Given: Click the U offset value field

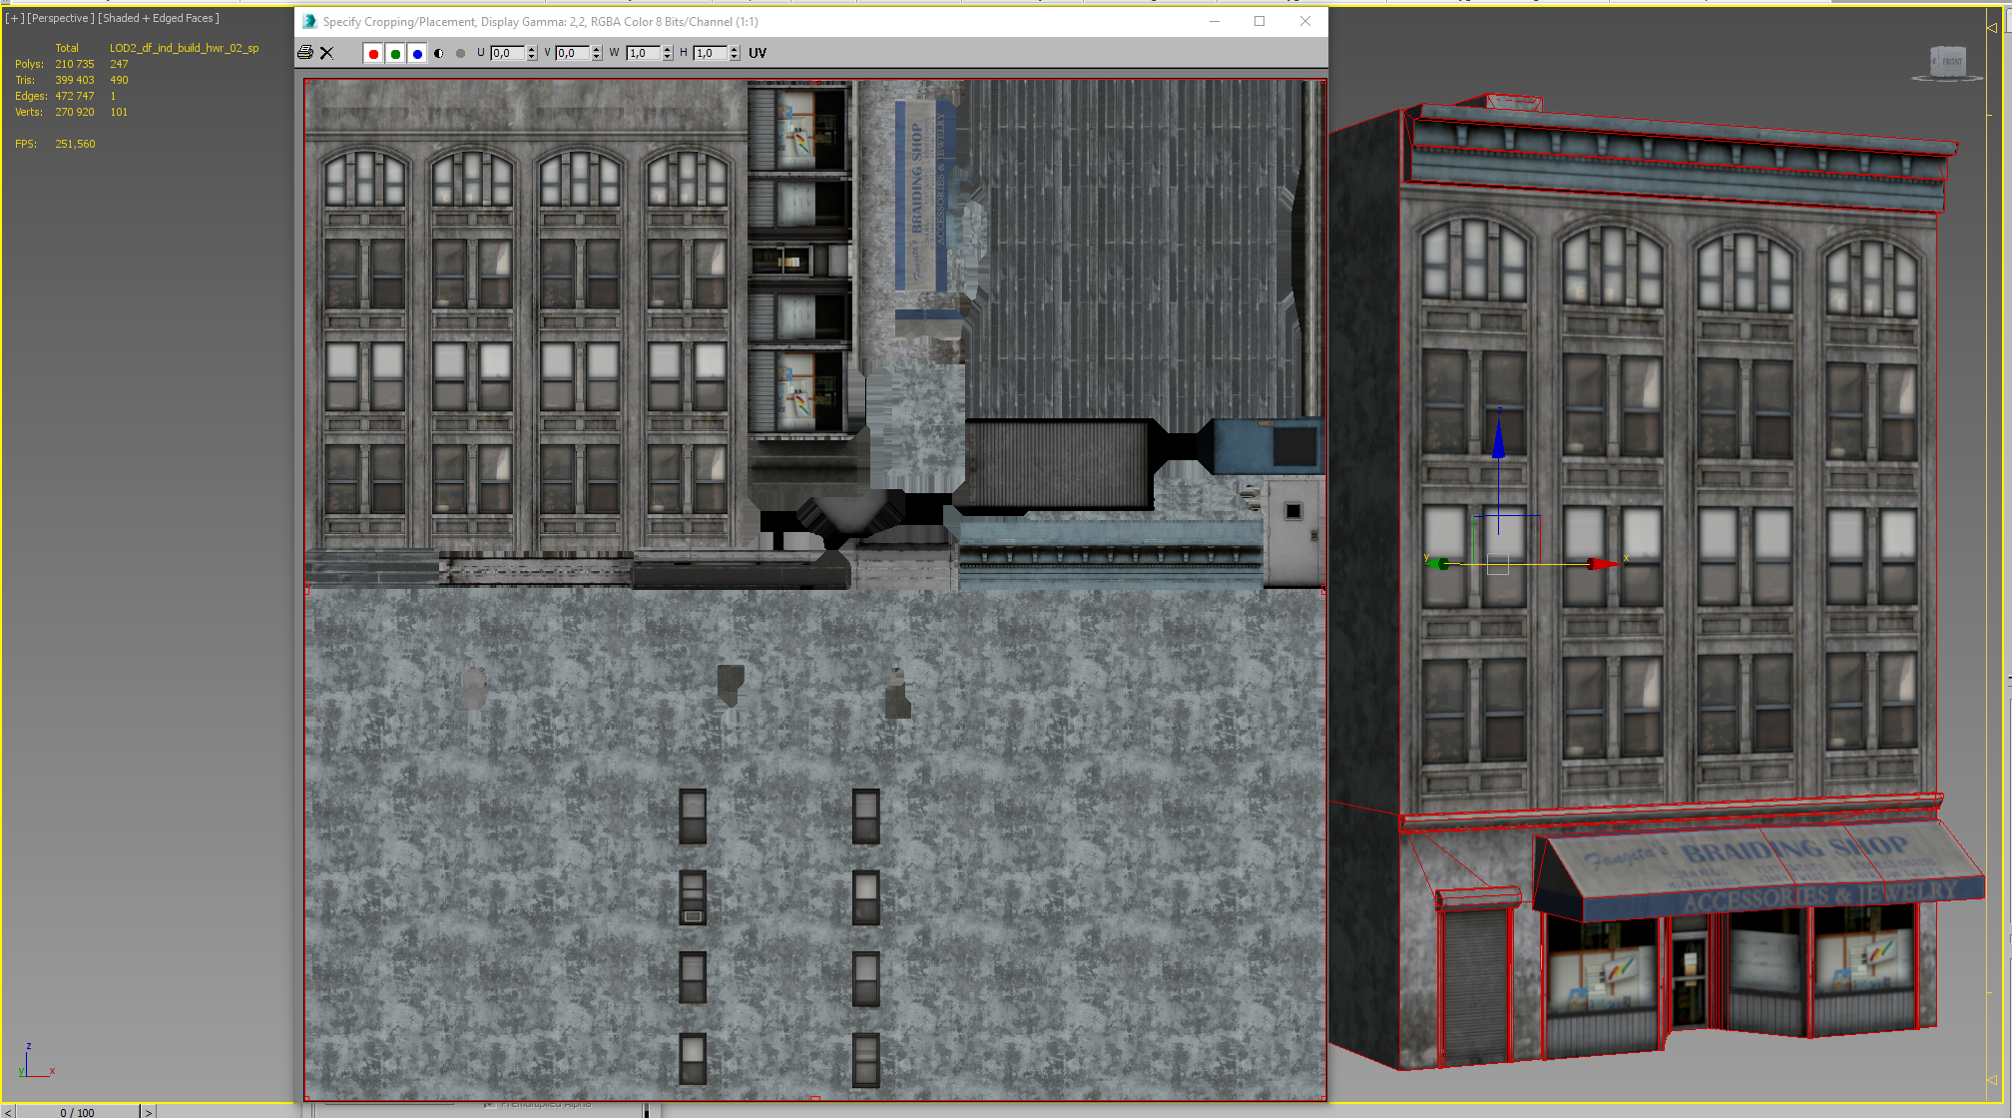Looking at the screenshot, I should [x=506, y=53].
